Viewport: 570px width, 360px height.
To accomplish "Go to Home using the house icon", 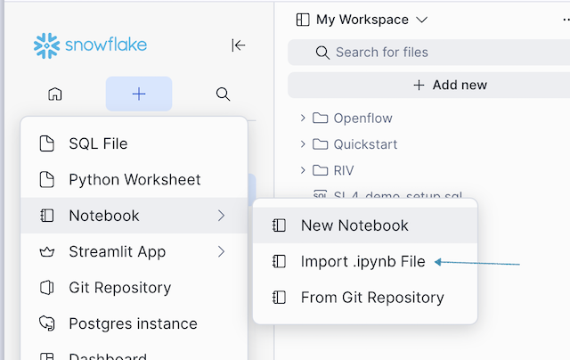I will point(55,94).
